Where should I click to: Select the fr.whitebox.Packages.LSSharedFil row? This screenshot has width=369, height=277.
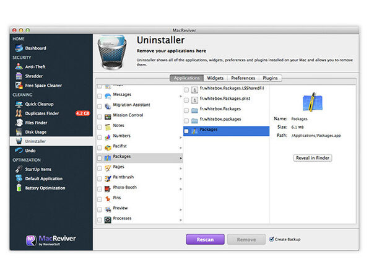(227, 89)
